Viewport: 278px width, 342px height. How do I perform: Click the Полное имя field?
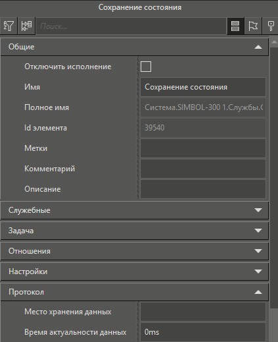(203, 107)
